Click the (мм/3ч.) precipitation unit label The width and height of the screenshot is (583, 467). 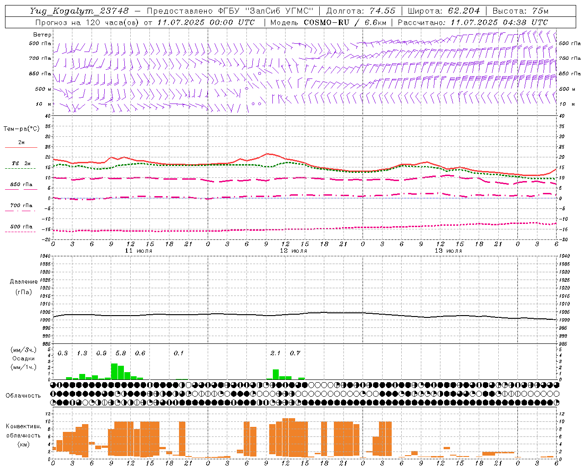pos(24,350)
